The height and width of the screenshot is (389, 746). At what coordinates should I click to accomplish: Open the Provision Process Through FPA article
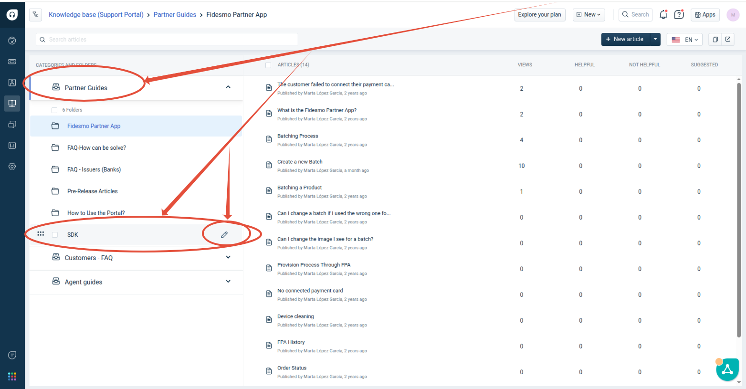pos(314,265)
